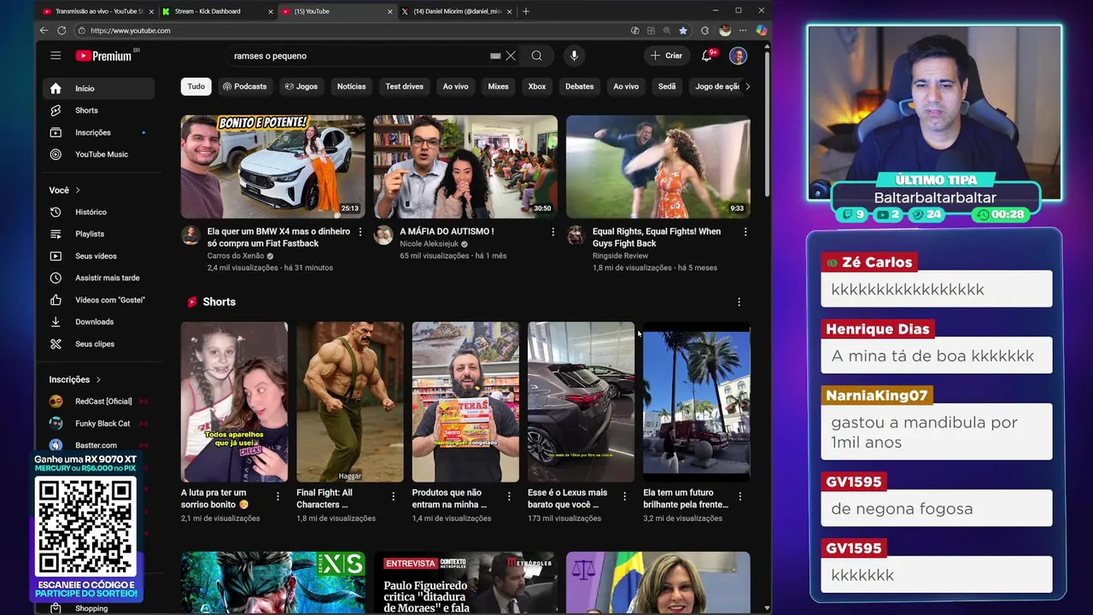The width and height of the screenshot is (1093, 615).
Task: Go back with the browser back arrow
Action: pyautogui.click(x=44, y=30)
